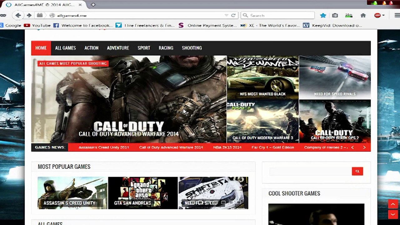Show next games news item
This screenshot has width=400, height=225.
coord(364,147)
